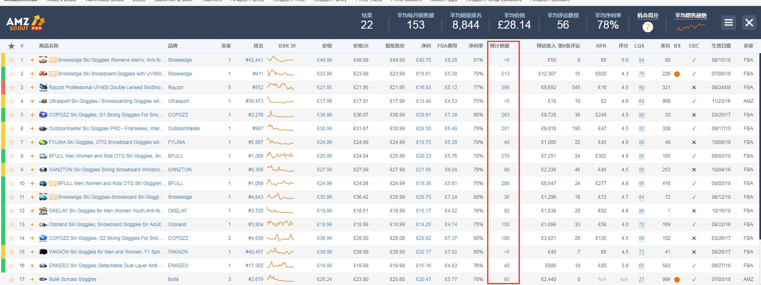Sort by 商品名称 column header
Viewport: 761px width, 285px height.
click(49, 46)
